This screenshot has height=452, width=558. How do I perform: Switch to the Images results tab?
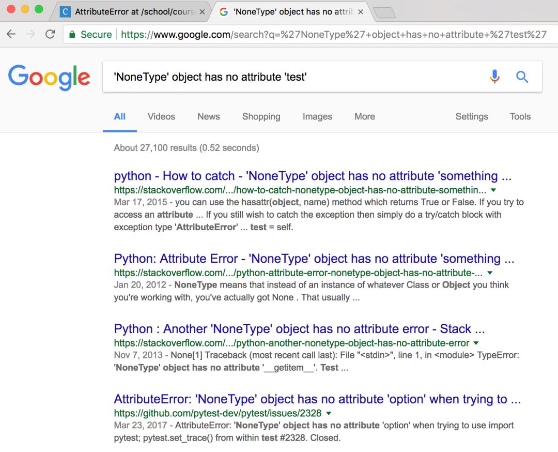click(317, 116)
